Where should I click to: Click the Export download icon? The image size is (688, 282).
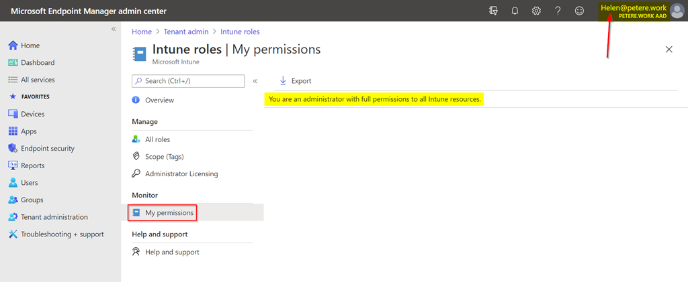click(x=283, y=80)
